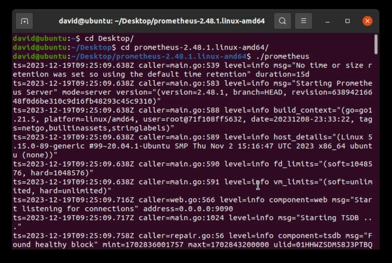Screen dimensions: 392x263
Task: Click 'mode=server' text
Action: coord(87,92)
